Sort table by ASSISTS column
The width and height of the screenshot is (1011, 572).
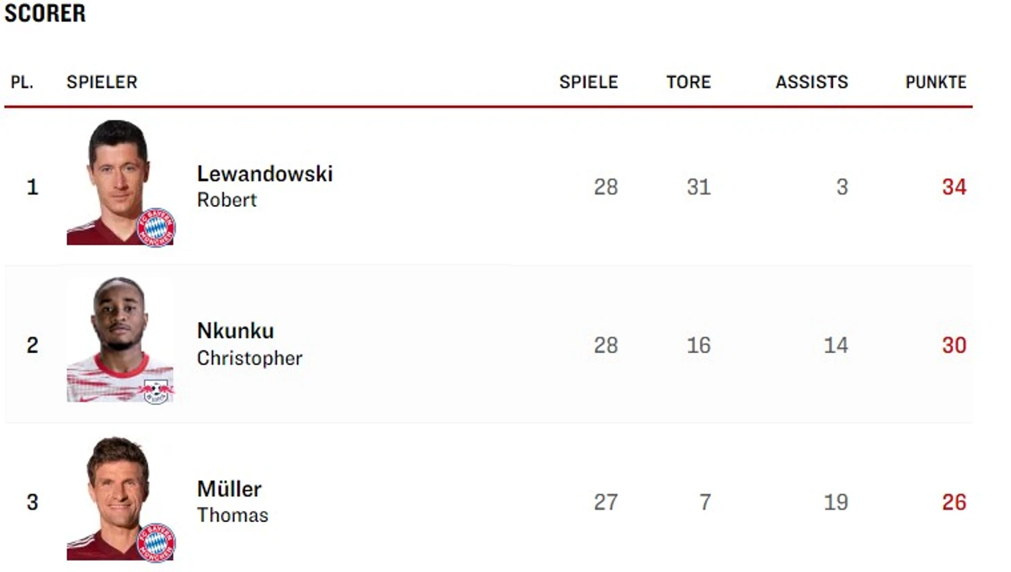coord(812,82)
